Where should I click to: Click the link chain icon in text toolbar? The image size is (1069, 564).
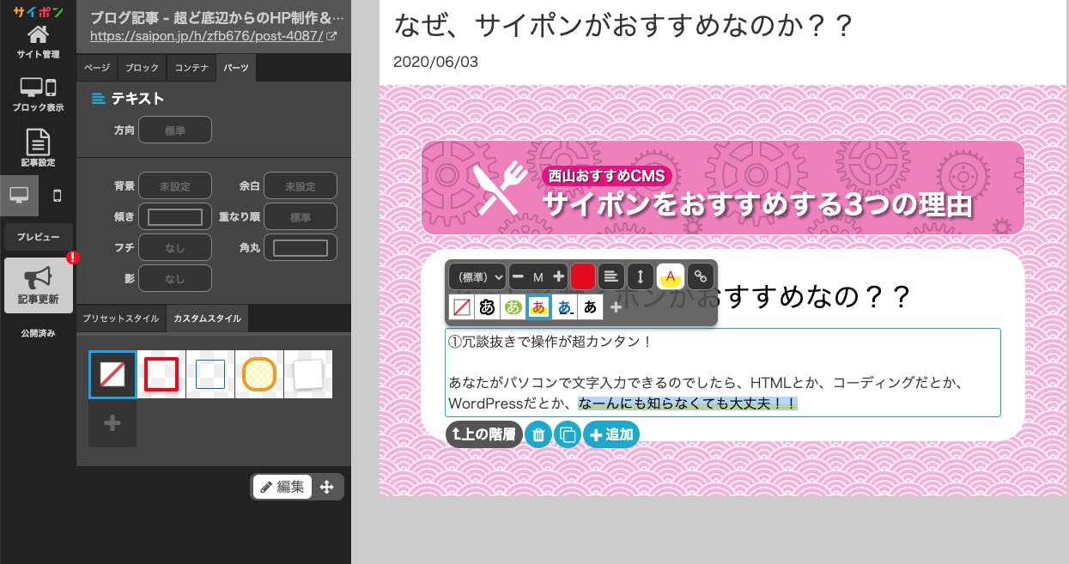click(x=701, y=276)
